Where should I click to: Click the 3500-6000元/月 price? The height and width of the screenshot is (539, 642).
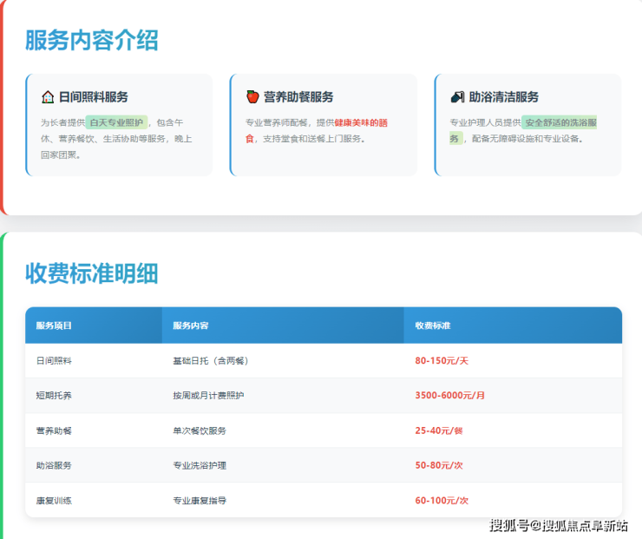coord(449,395)
